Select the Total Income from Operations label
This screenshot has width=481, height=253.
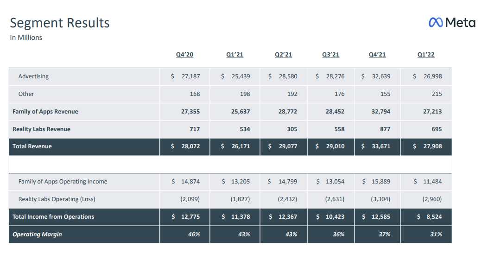pos(53,217)
